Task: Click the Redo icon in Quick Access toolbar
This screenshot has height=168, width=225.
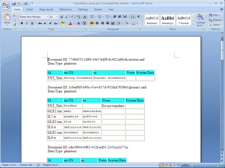Action: (26, 3)
